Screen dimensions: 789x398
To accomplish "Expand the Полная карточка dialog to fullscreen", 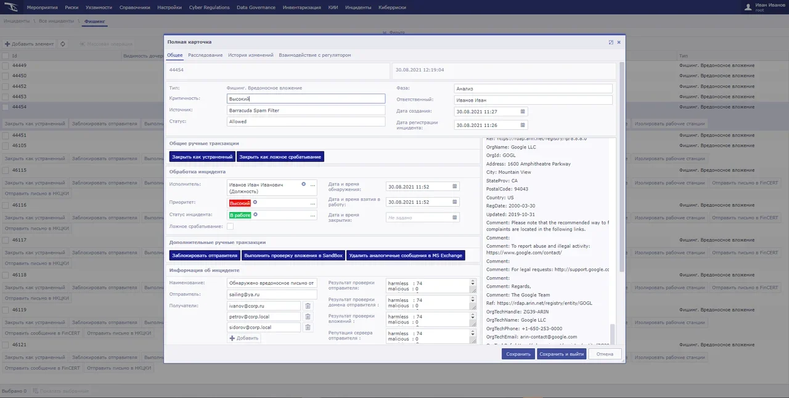I will pyautogui.click(x=611, y=43).
